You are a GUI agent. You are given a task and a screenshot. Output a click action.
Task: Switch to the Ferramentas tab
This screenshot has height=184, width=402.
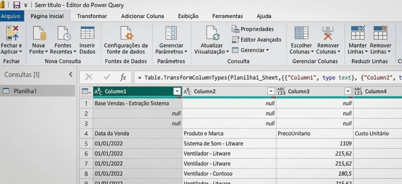(x=228, y=16)
